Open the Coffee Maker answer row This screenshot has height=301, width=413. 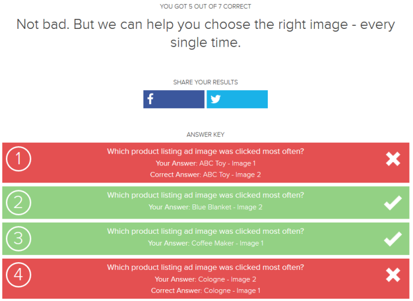point(206,239)
